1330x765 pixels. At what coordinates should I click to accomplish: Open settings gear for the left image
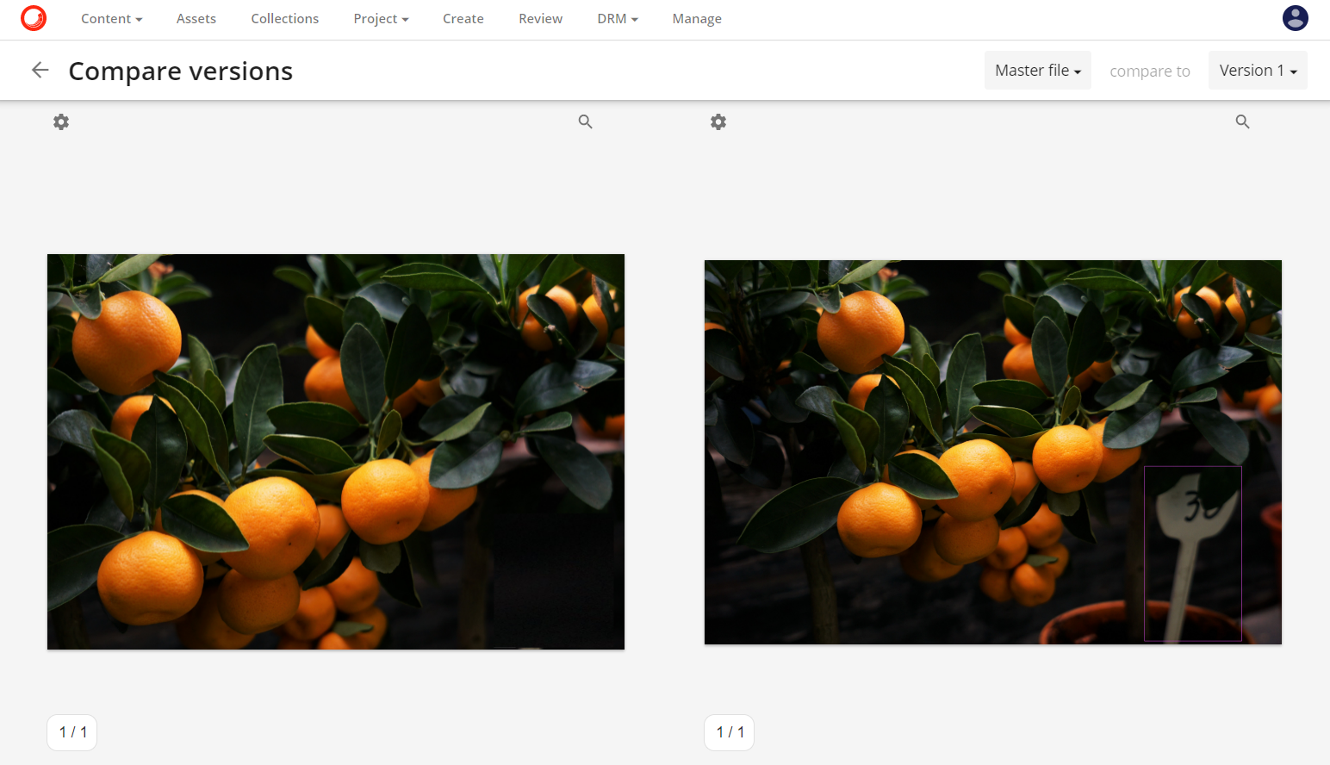coord(61,122)
